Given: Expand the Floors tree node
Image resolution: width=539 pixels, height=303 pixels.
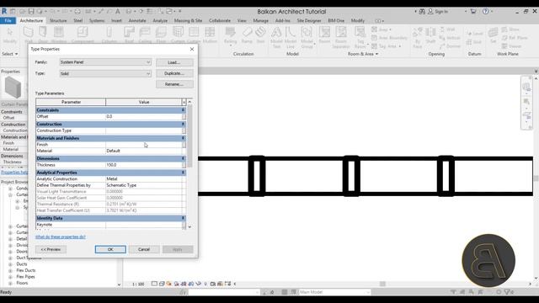Looking at the screenshot, I should pyautogui.click(x=10, y=283).
